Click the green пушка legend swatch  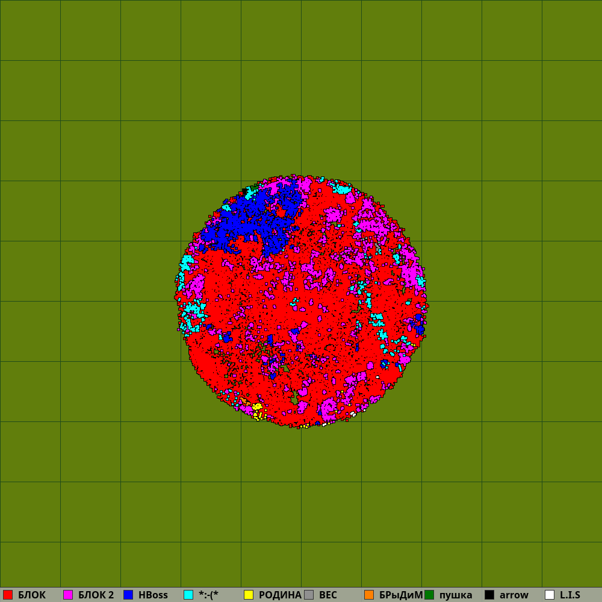click(x=429, y=595)
